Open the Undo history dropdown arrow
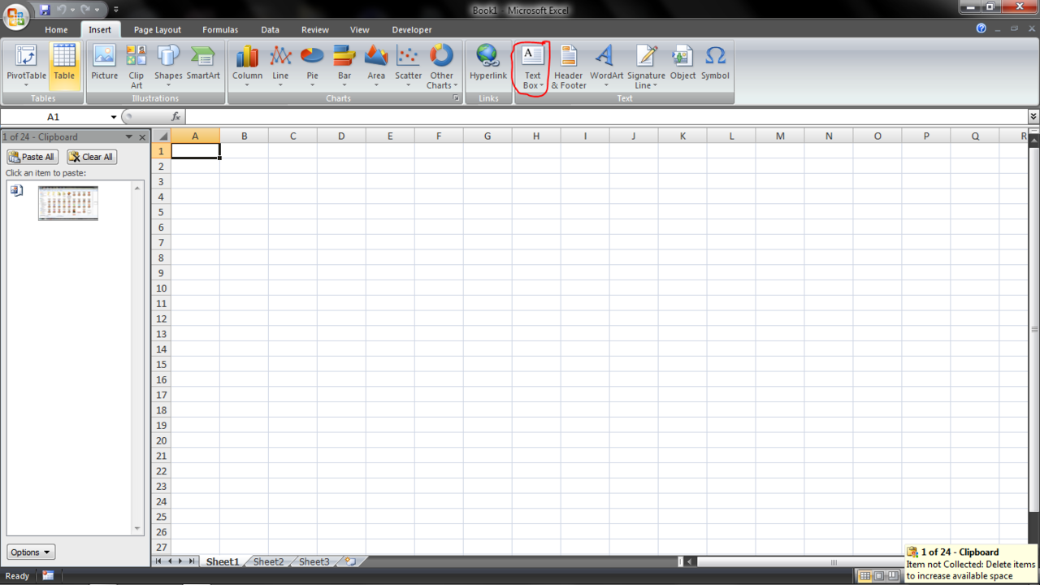The image size is (1040, 585). click(x=72, y=10)
